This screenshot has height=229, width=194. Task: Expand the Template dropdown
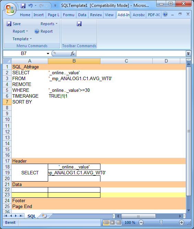(22, 39)
